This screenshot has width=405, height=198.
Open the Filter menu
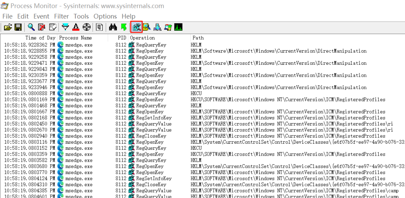pos(61,16)
